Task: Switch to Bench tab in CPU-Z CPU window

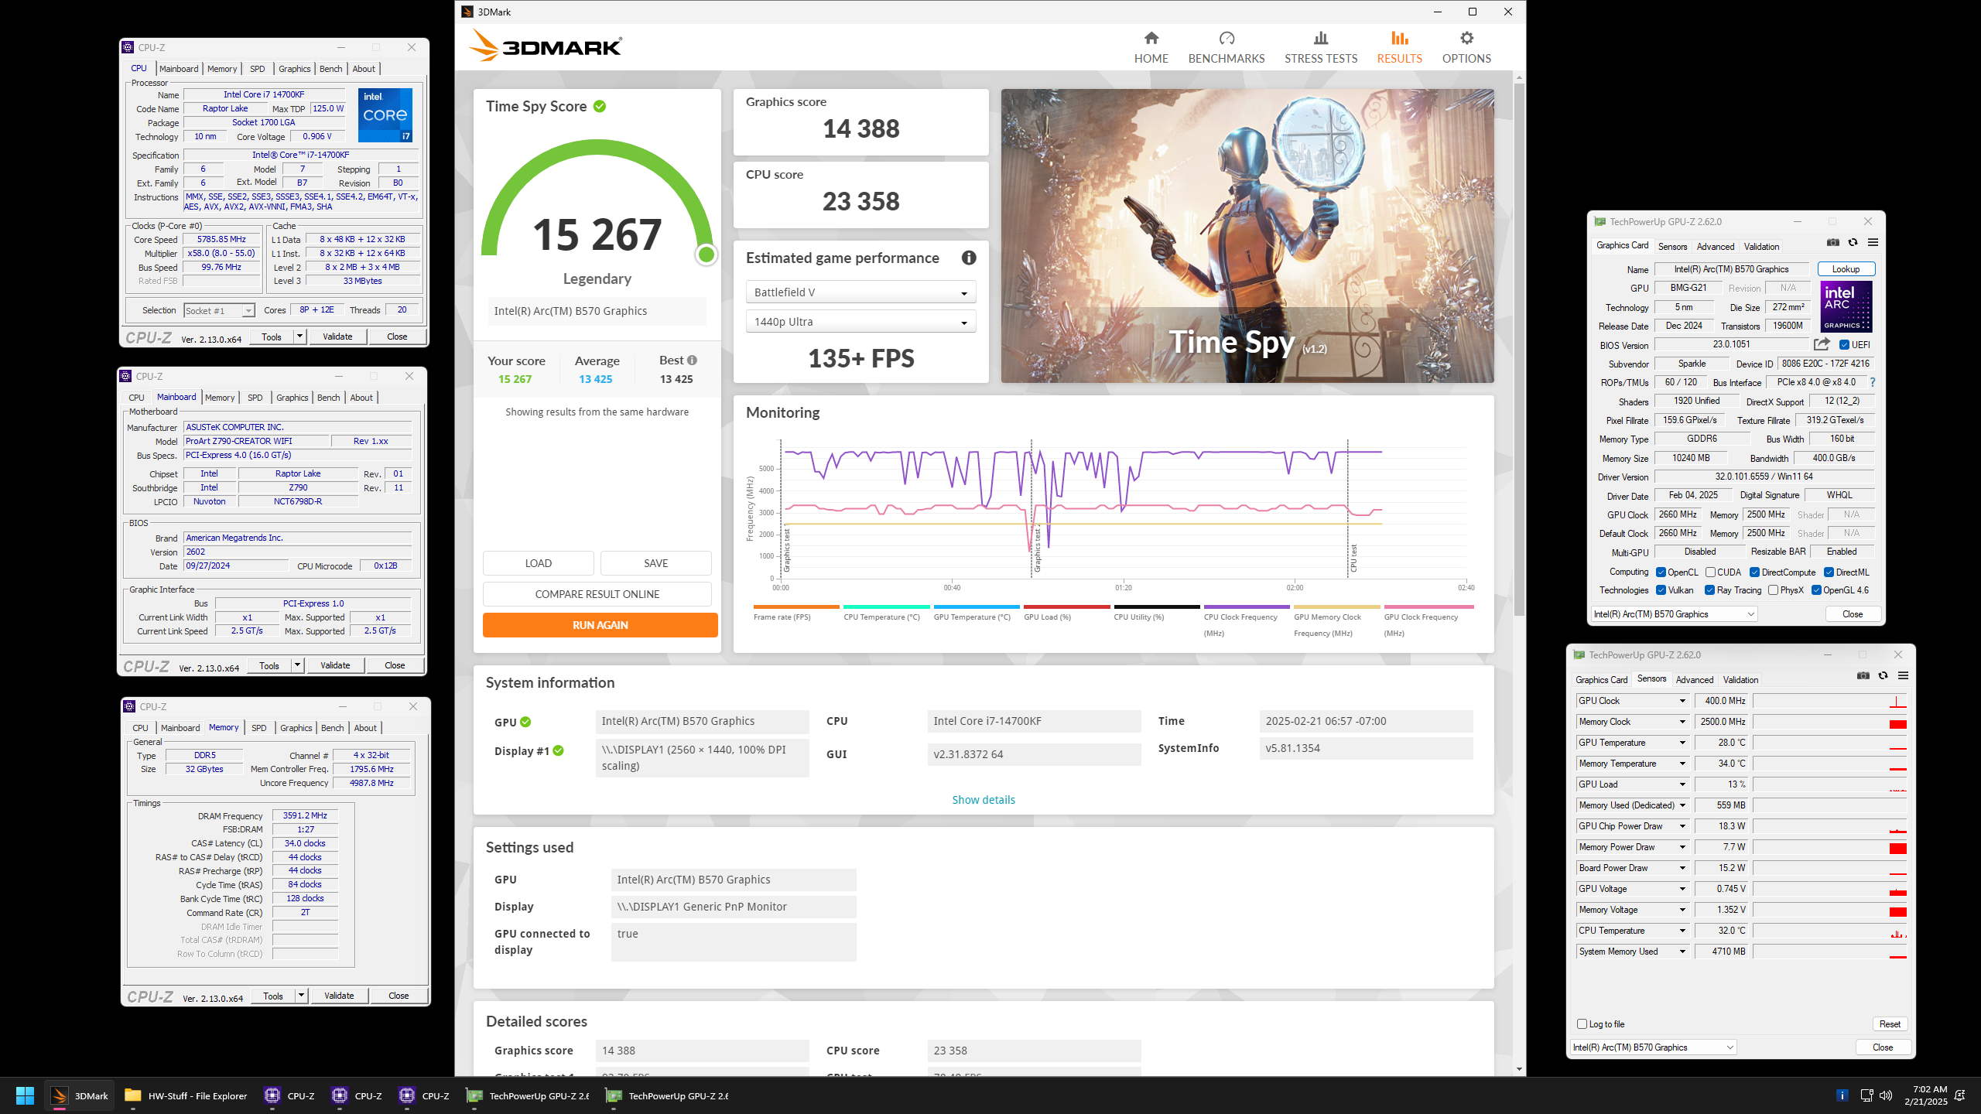Action: coord(330,69)
